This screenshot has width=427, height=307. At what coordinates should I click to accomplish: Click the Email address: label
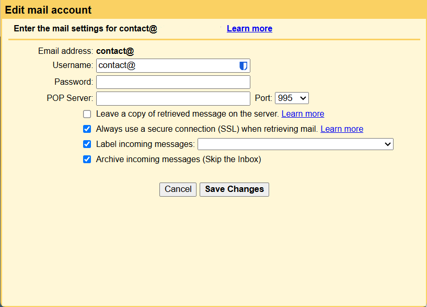click(66, 51)
